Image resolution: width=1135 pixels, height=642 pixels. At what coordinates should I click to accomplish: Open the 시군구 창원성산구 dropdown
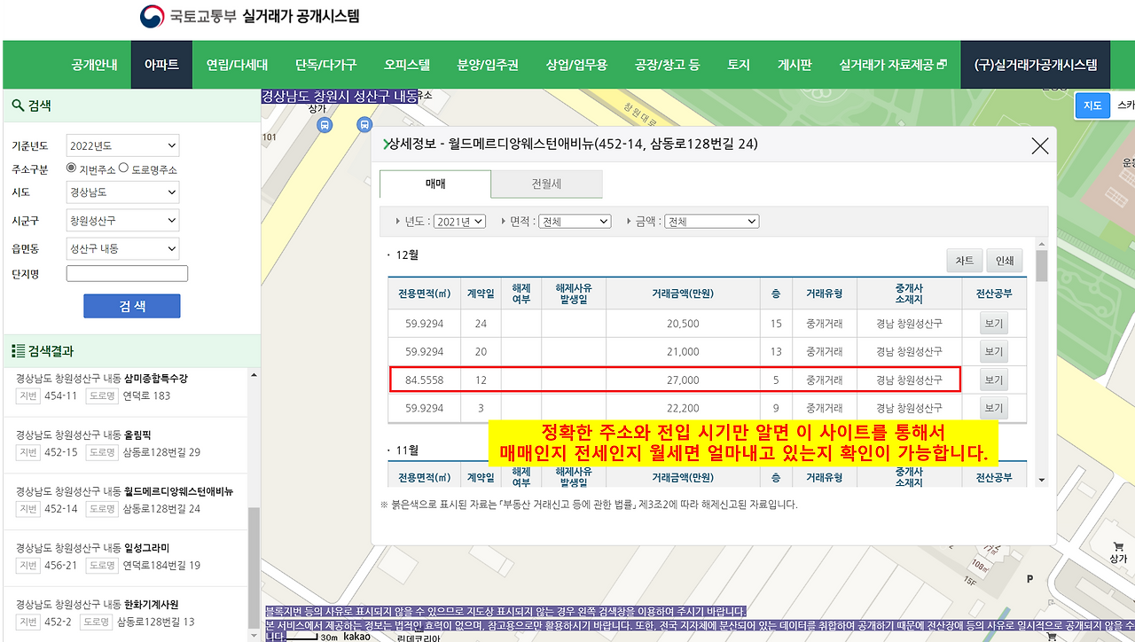click(122, 221)
